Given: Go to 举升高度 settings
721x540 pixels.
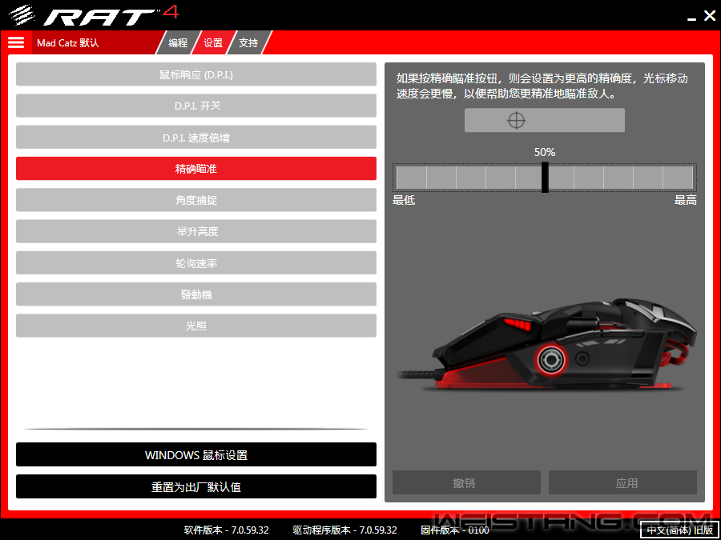Looking at the screenshot, I should (x=196, y=231).
